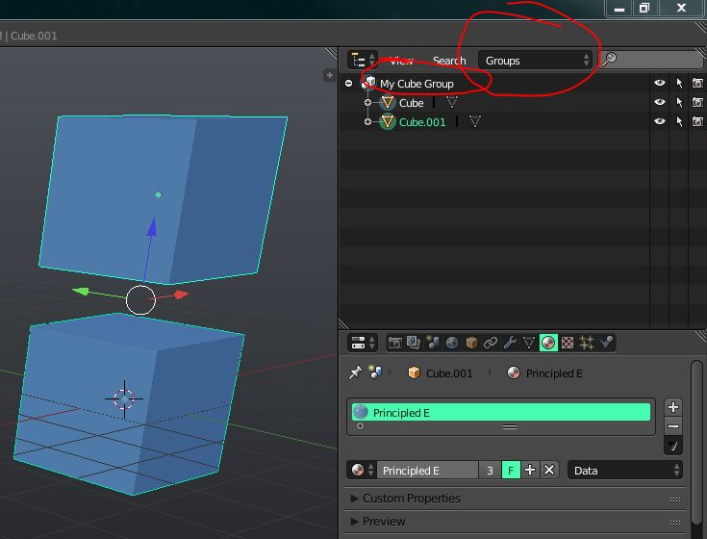
Task: Open the Groups display mode dropdown
Action: [x=535, y=60]
